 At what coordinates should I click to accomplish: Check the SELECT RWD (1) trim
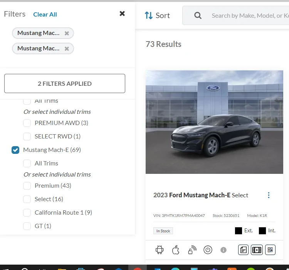tap(27, 136)
